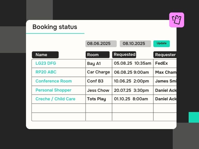Select the start date field 08.06.2025
The image size is (199, 149).
[x=101, y=44]
